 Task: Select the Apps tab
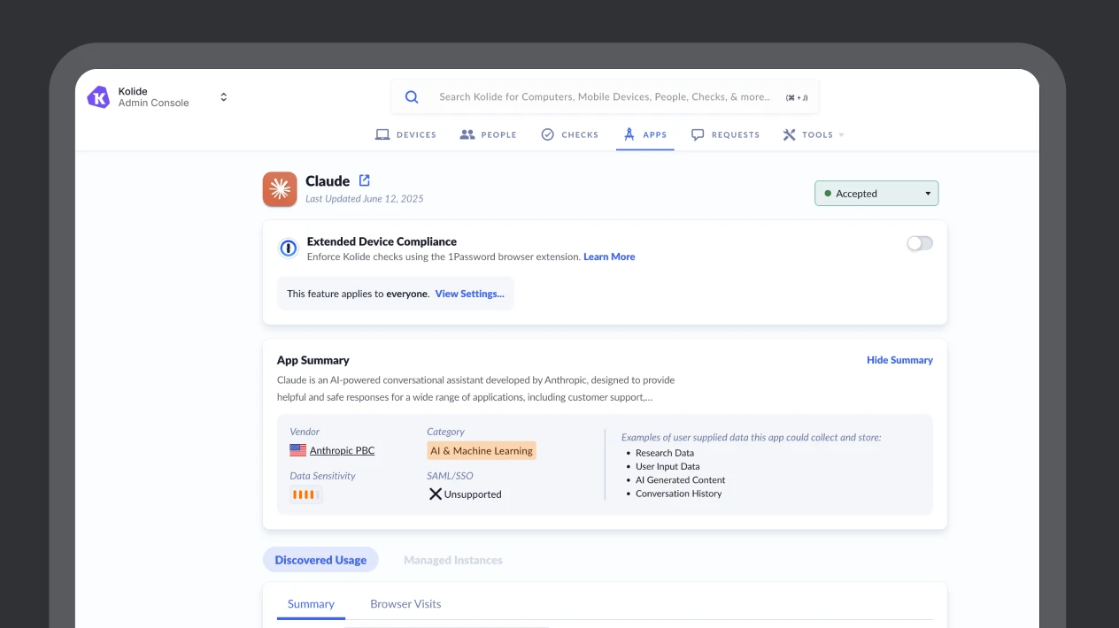pyautogui.click(x=645, y=134)
